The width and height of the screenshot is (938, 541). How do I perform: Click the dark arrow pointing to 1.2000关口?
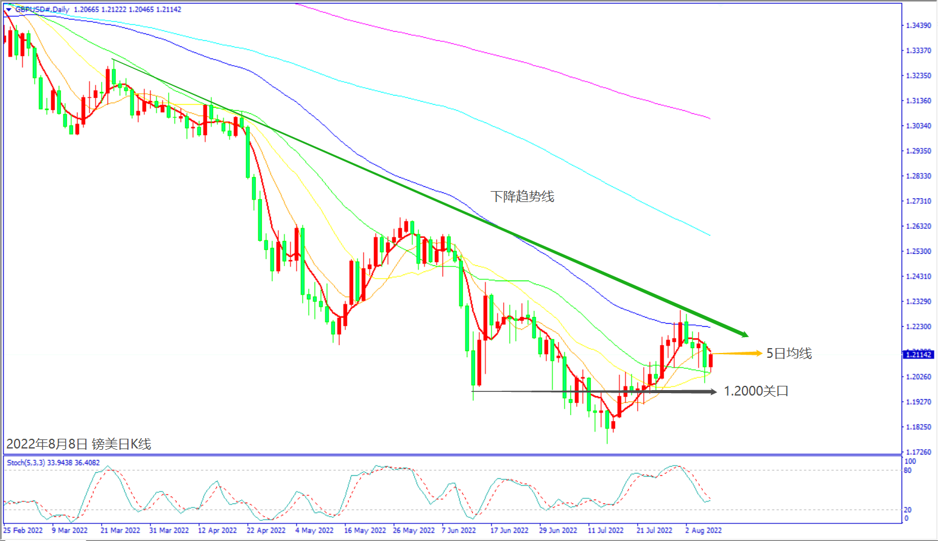[x=595, y=392]
